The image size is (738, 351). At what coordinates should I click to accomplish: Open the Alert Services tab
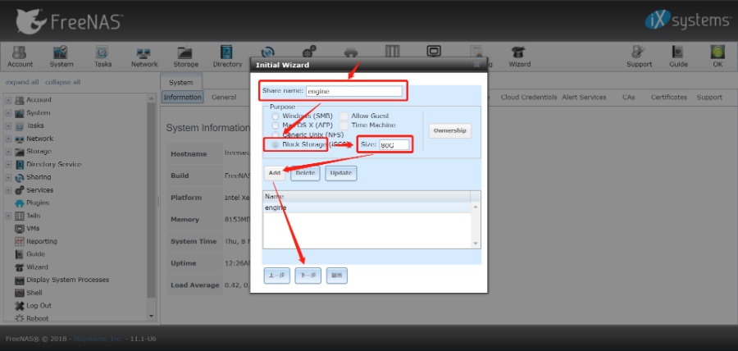(x=584, y=98)
